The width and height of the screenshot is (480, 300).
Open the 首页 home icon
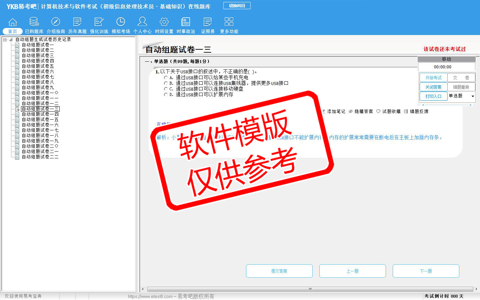[13, 22]
